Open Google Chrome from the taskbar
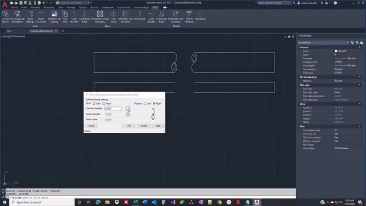 click(x=220, y=202)
